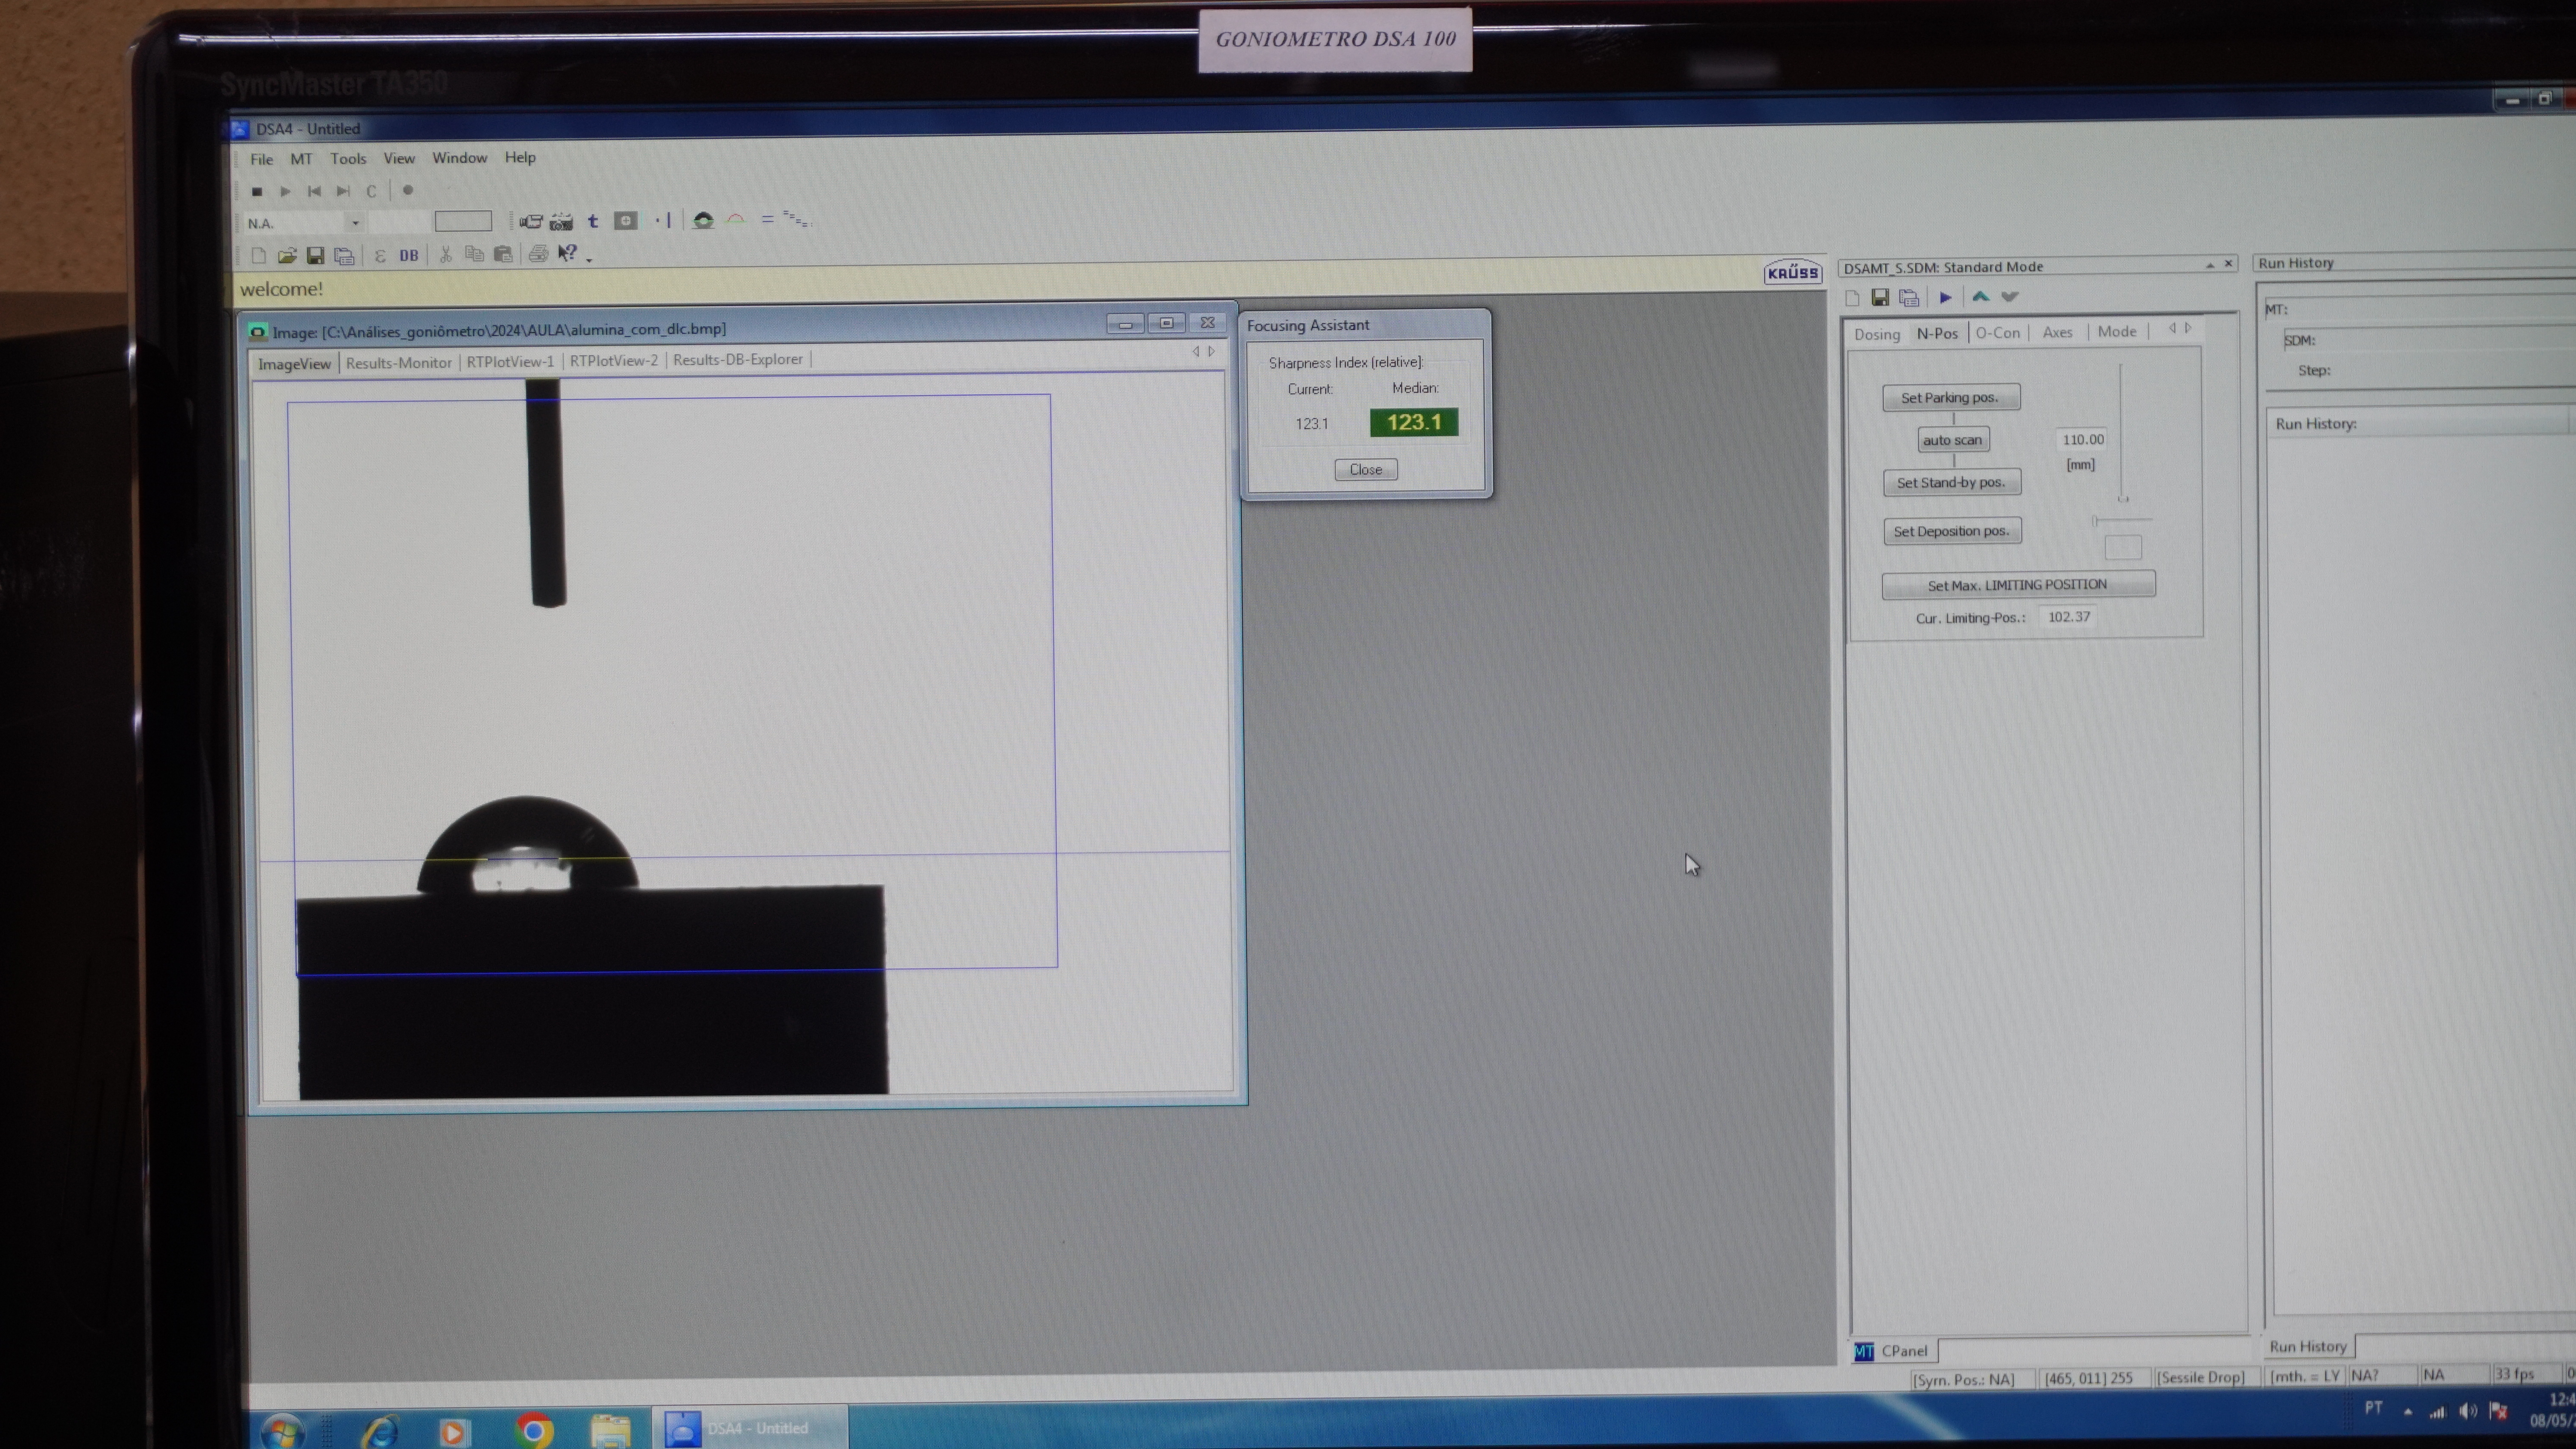Open the MT menu
The height and width of the screenshot is (1449, 2576).
[x=301, y=159]
